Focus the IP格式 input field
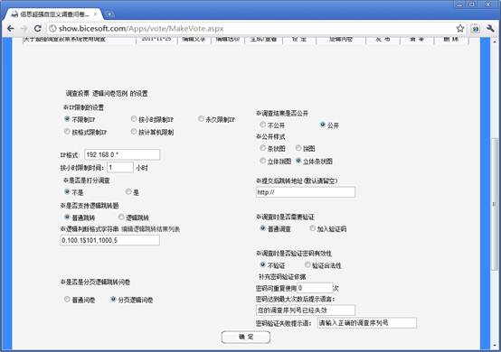The image size is (501, 352). 122,154
